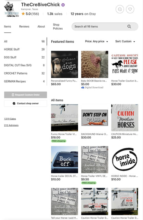Switch to the Reviews tab
Viewport: 143px width, 220px height.
coord(24,26)
